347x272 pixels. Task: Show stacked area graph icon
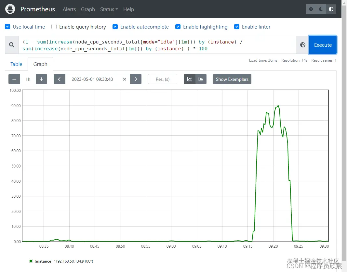[201, 79]
